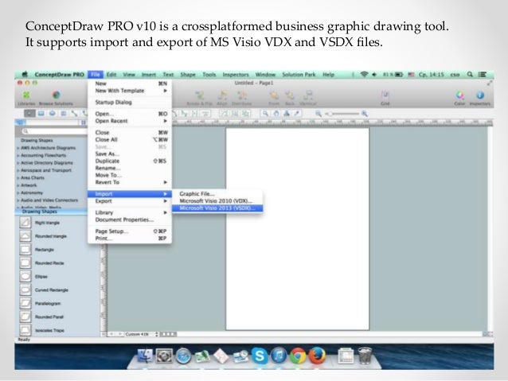
Task: Expand Accounting Flowcharts library
Action: coord(41,155)
